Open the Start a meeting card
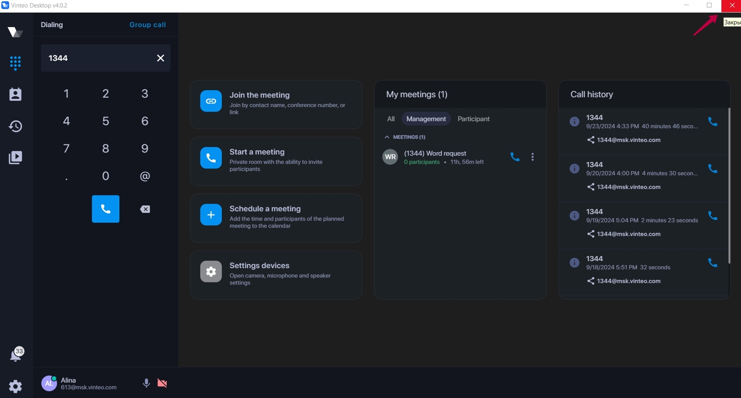The height and width of the screenshot is (398, 741). point(276,162)
